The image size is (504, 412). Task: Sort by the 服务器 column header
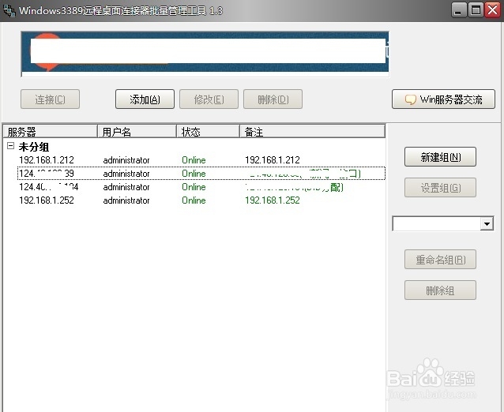pyautogui.click(x=50, y=131)
